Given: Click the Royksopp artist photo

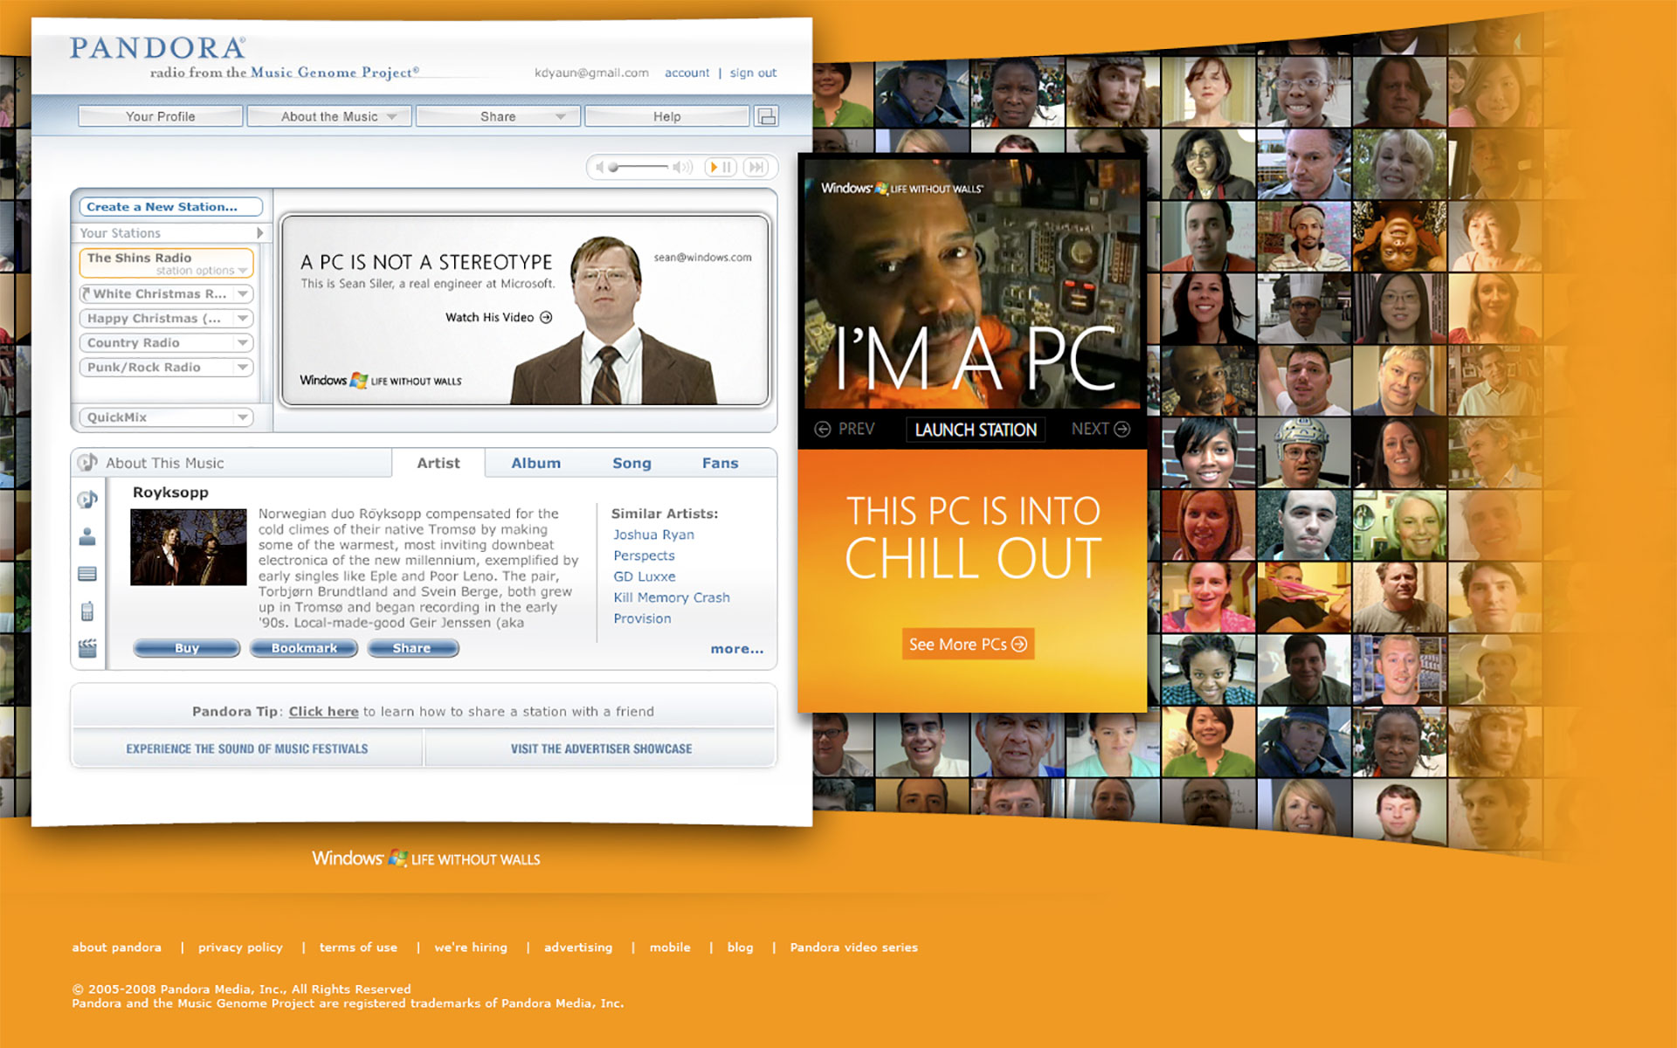Looking at the screenshot, I should coord(188,547).
